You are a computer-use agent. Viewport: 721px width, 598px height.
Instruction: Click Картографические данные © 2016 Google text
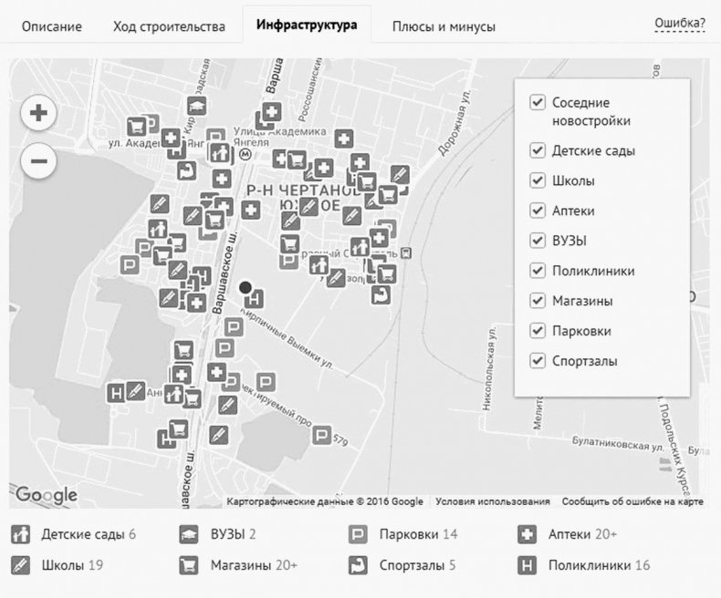(x=325, y=501)
